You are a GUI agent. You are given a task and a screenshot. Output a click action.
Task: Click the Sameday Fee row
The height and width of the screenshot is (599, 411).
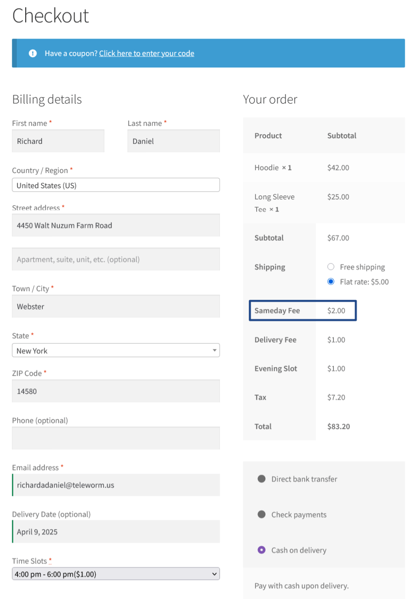(x=302, y=311)
